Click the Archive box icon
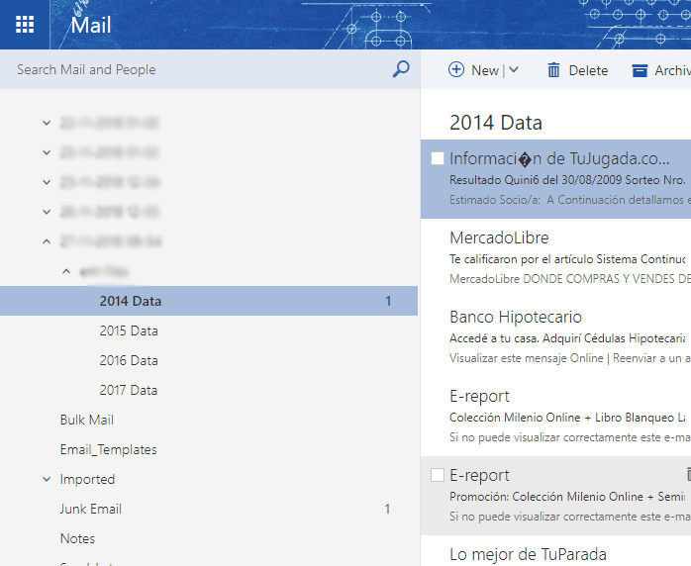This screenshot has height=566, width=691. (640, 70)
